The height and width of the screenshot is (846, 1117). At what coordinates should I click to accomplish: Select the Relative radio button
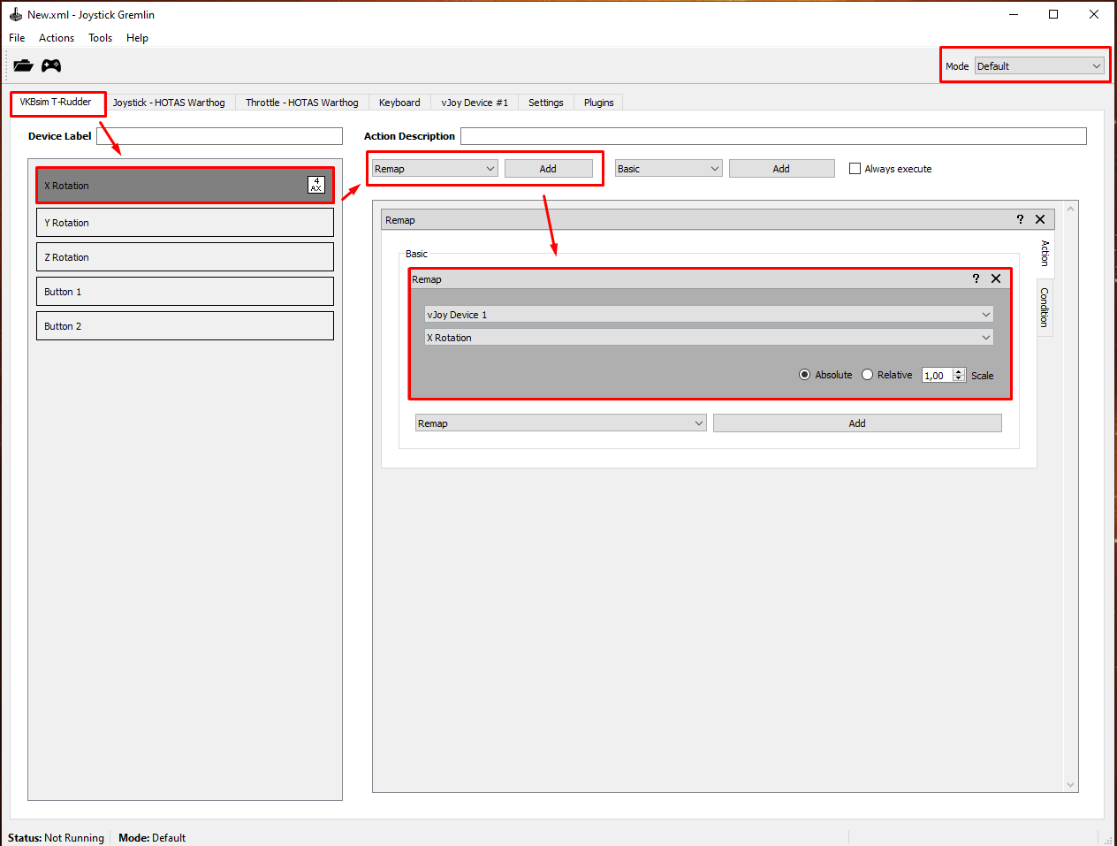867,375
